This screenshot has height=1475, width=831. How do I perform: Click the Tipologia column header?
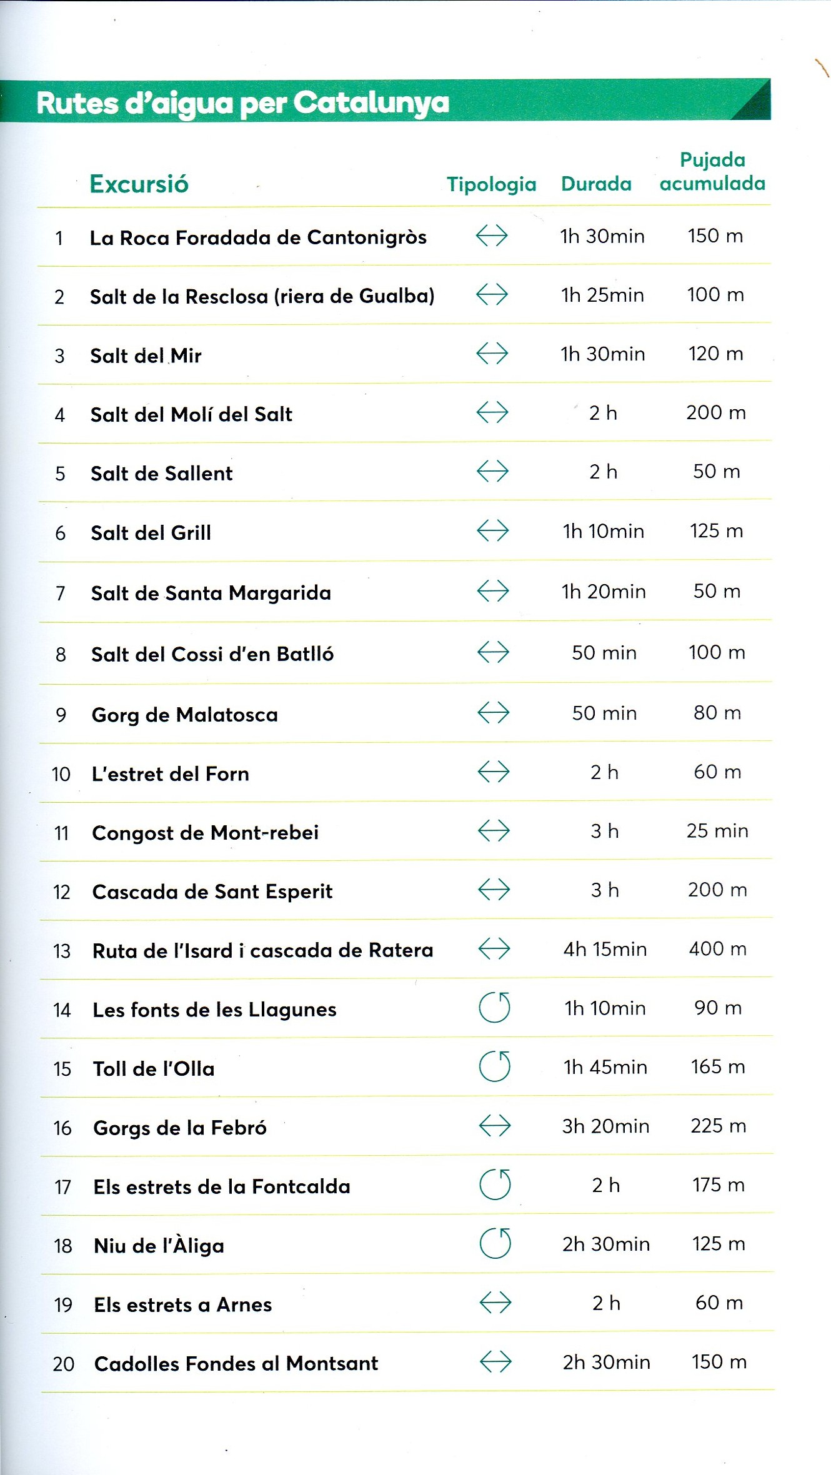[491, 184]
